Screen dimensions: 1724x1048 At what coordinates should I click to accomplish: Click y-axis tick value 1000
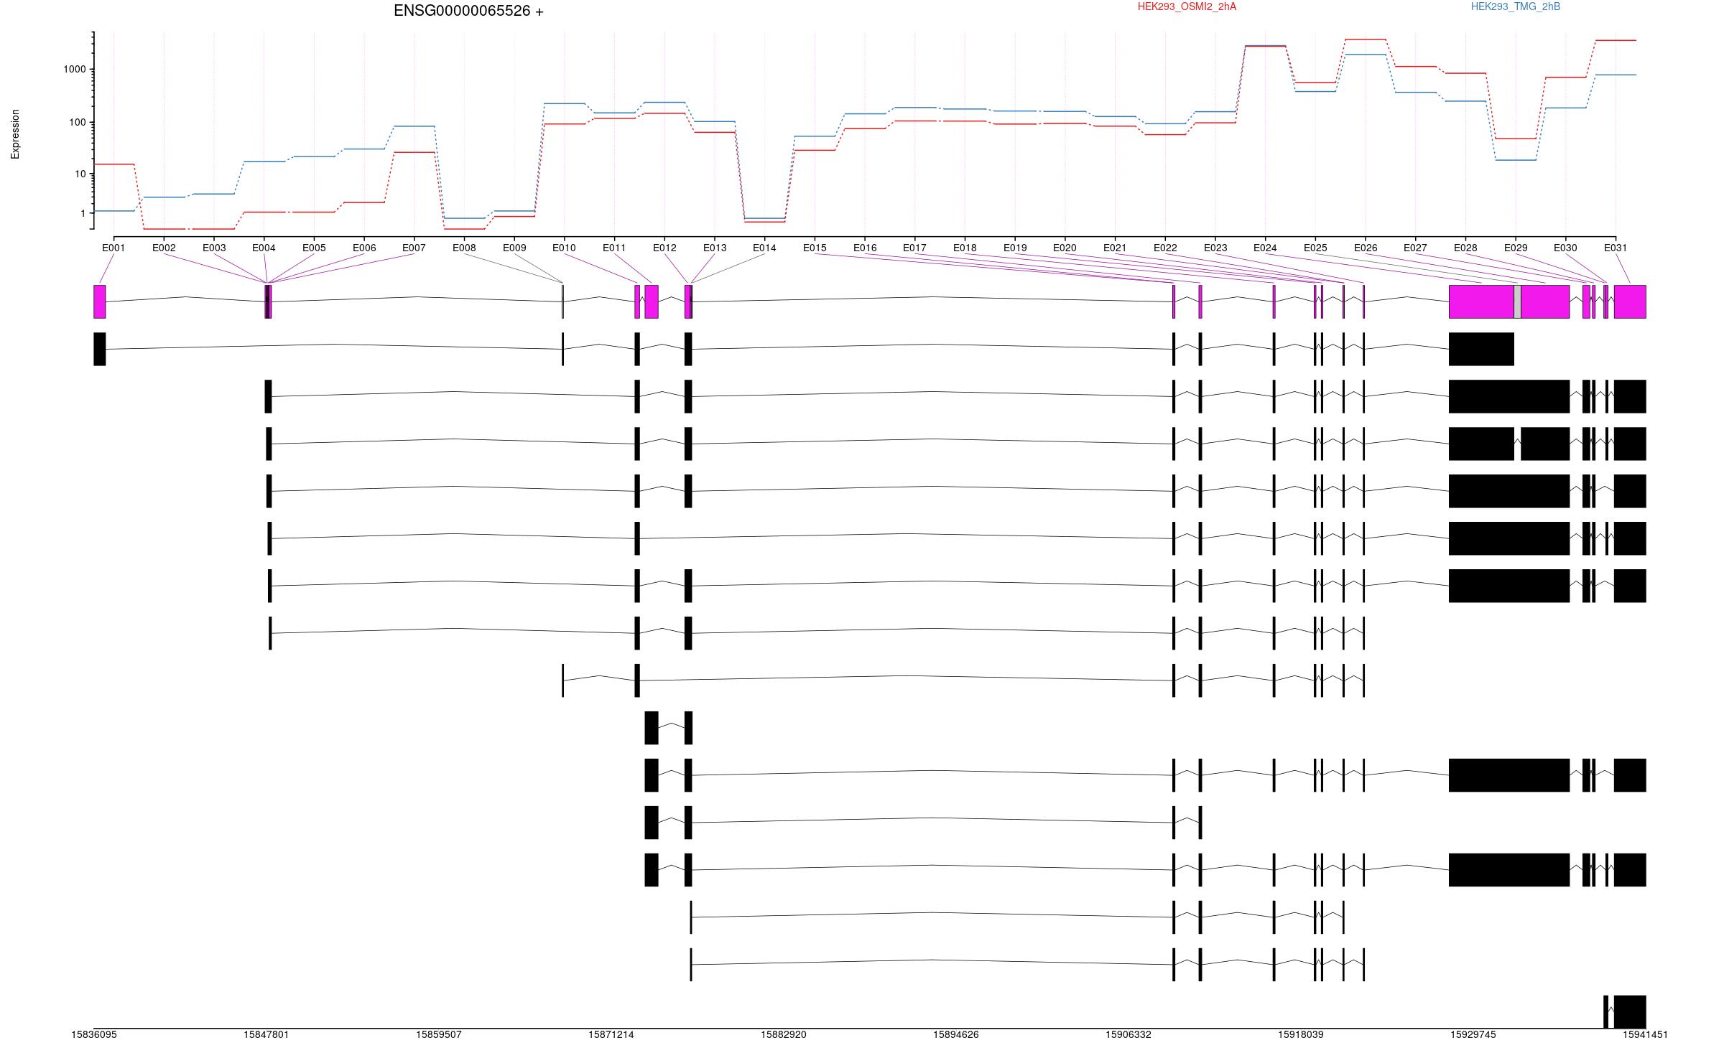click(75, 70)
